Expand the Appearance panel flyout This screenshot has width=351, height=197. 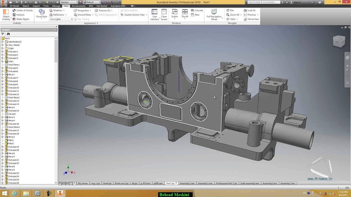(91, 23)
